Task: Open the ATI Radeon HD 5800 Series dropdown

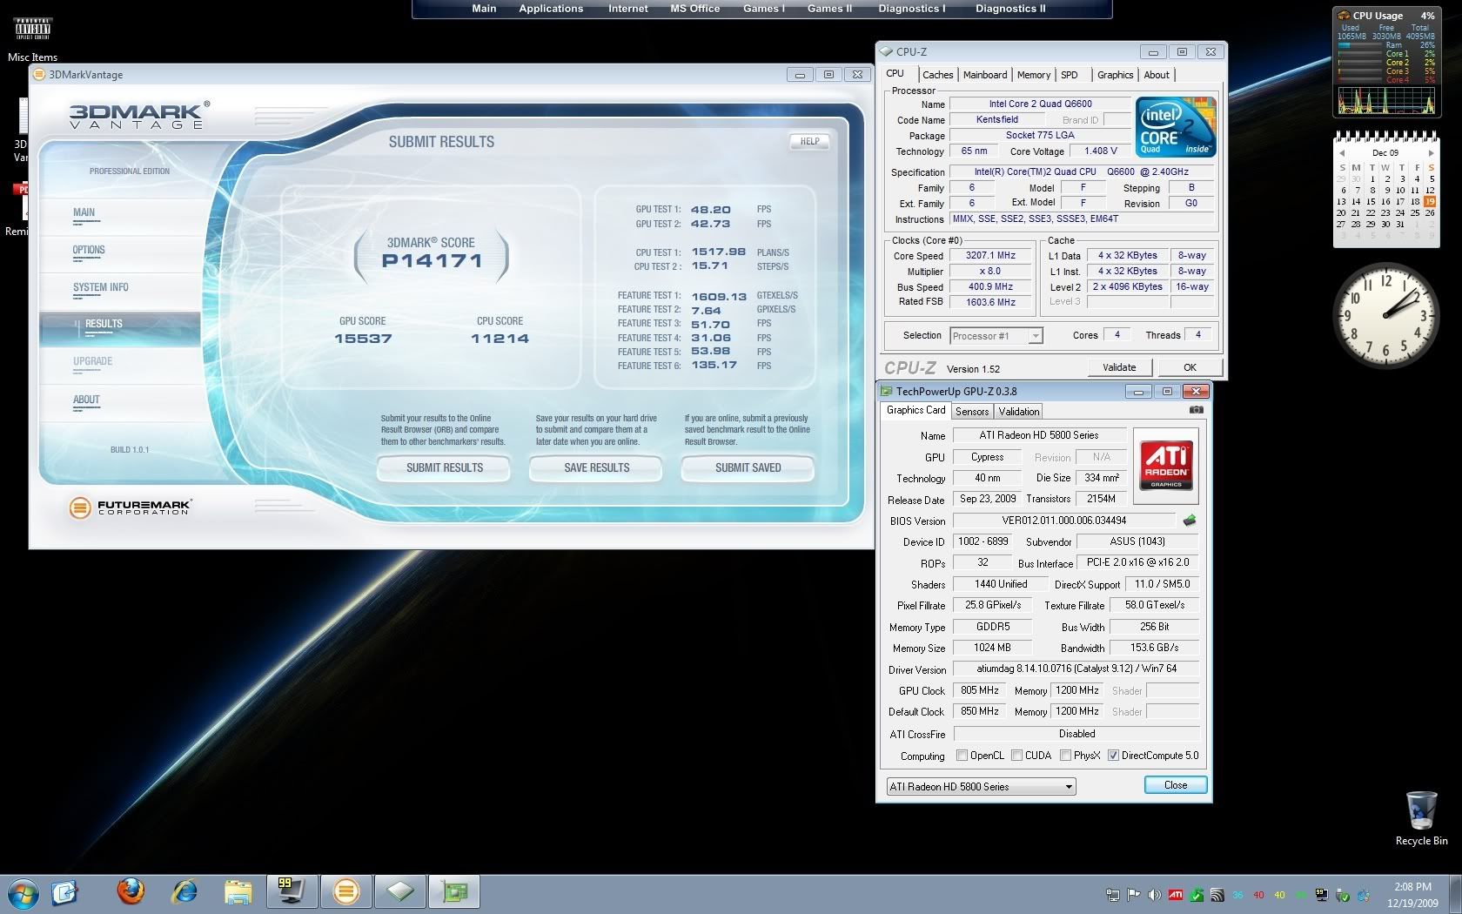Action: [x=981, y=787]
